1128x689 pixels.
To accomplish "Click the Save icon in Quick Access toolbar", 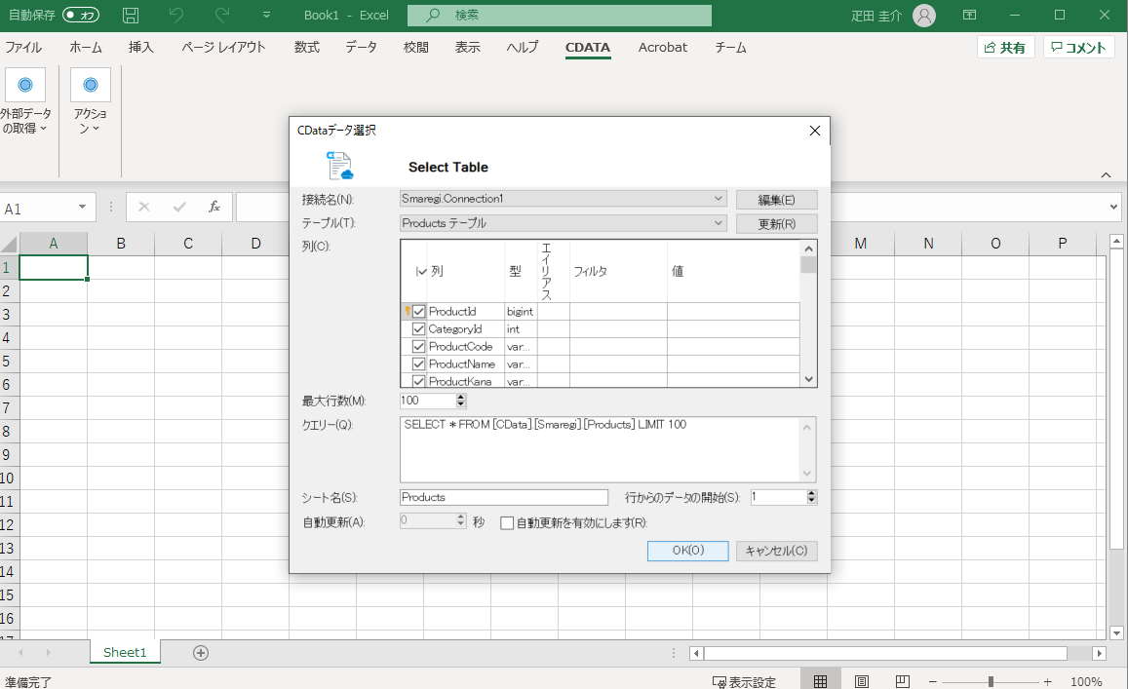I will pos(130,15).
